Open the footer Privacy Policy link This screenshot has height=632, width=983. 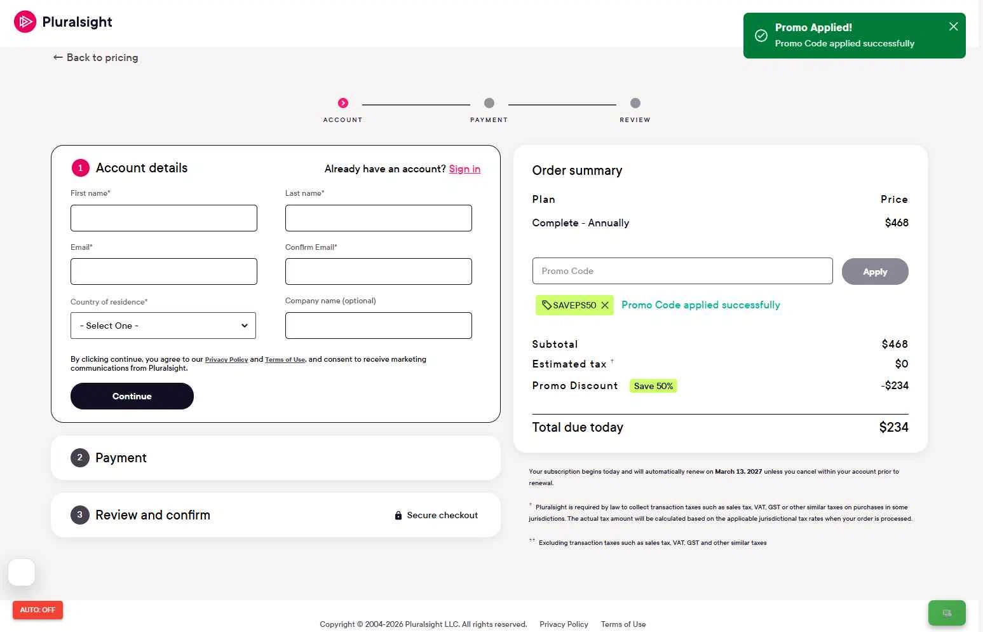[x=564, y=624]
